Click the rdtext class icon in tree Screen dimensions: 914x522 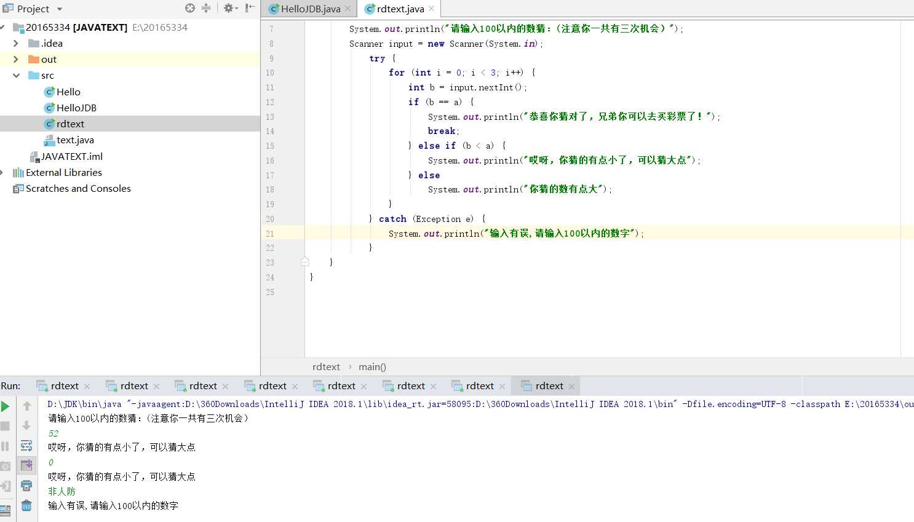pos(49,124)
